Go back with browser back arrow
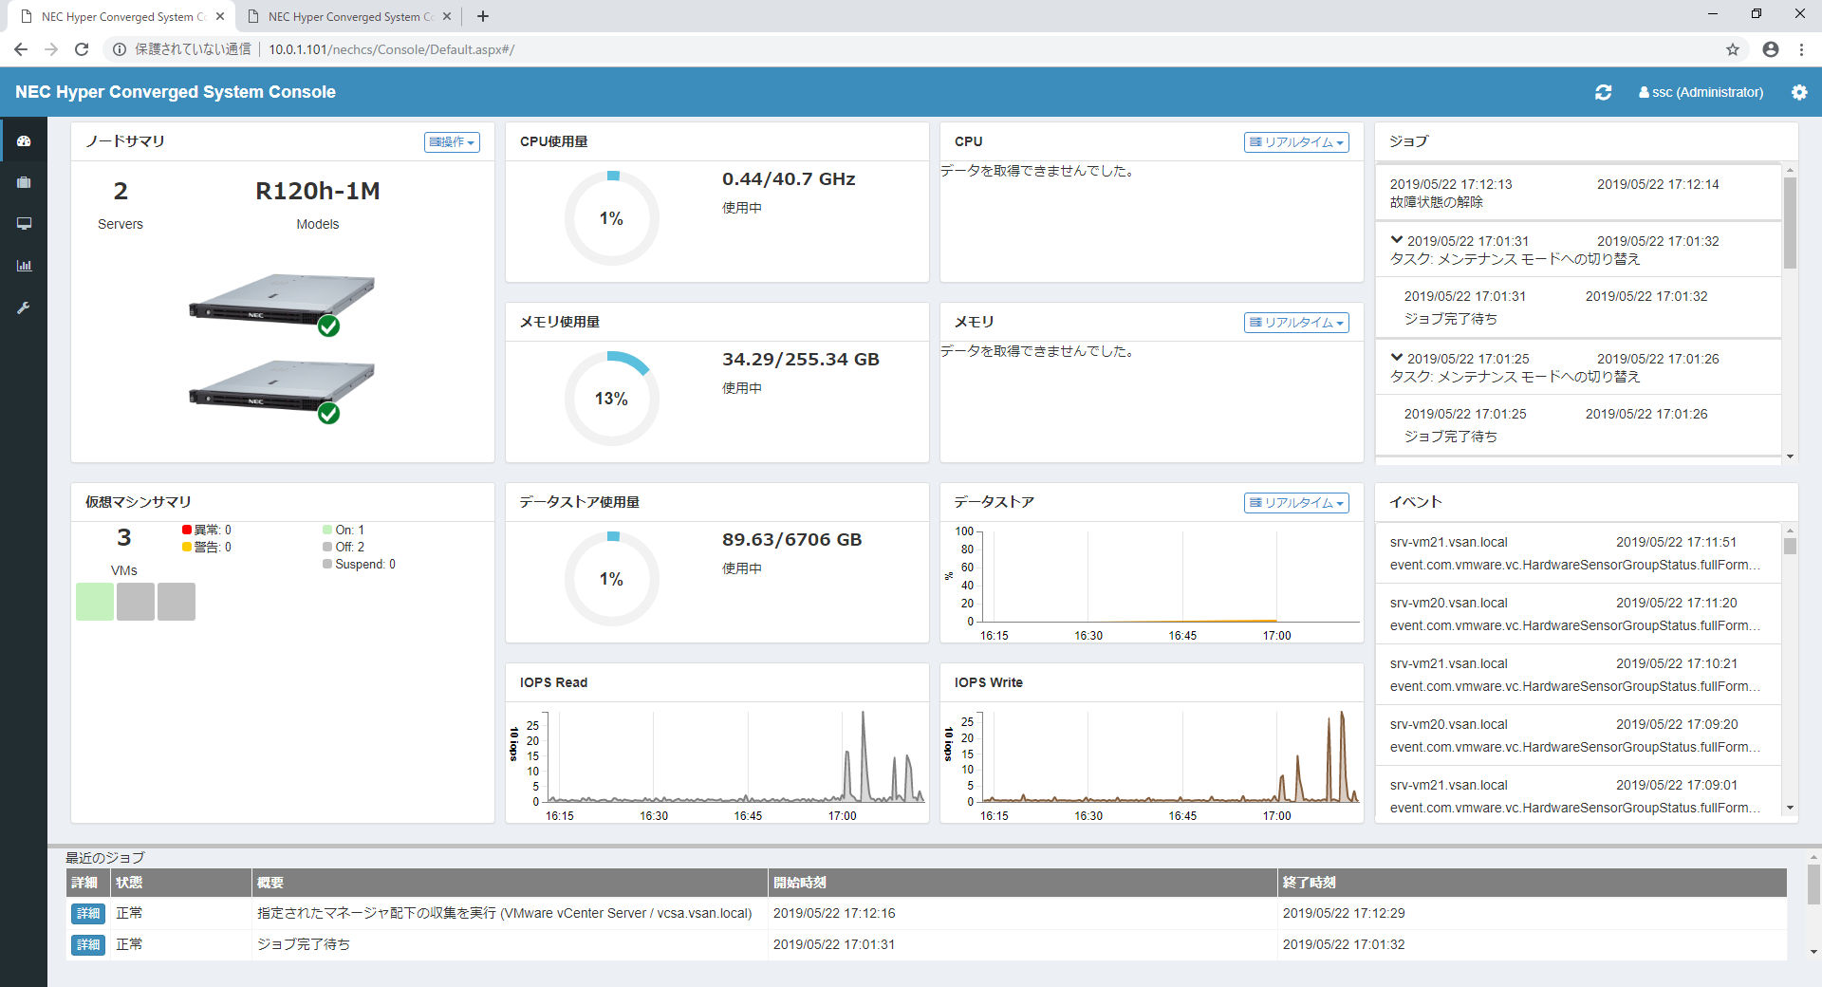1822x987 pixels. pyautogui.click(x=21, y=49)
